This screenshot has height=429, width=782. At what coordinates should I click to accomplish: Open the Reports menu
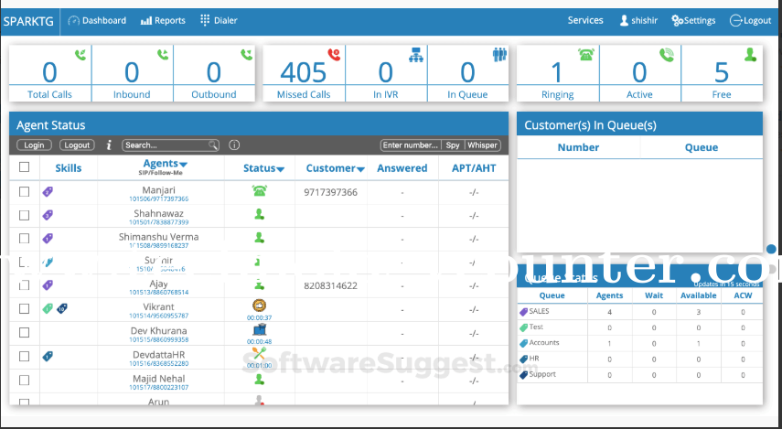tap(163, 20)
